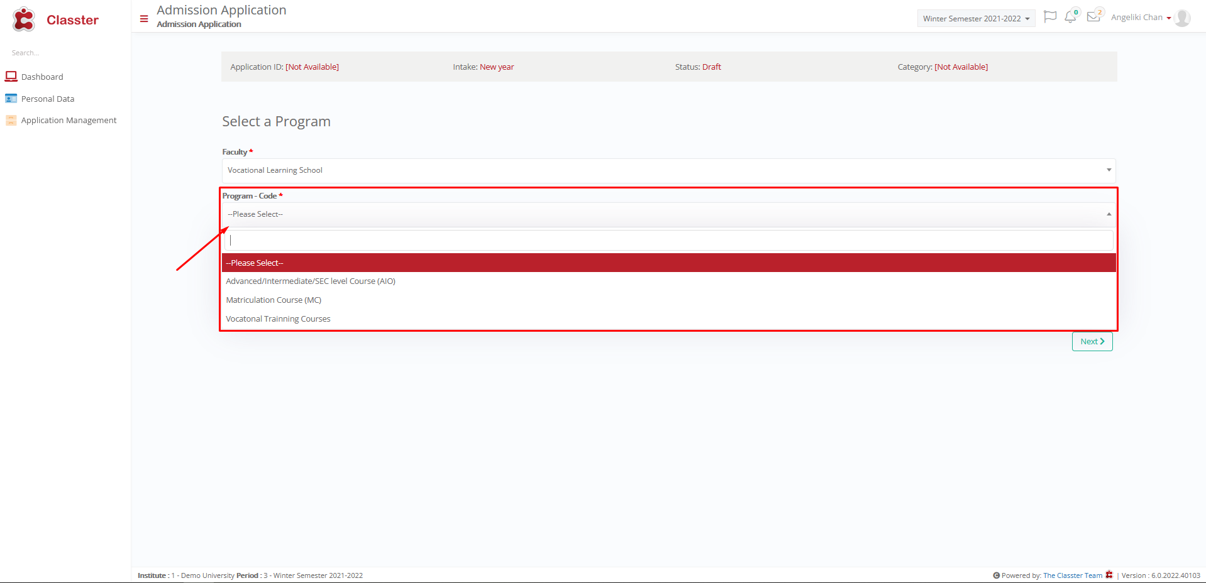Open Application Management from the sidebar

coord(69,120)
